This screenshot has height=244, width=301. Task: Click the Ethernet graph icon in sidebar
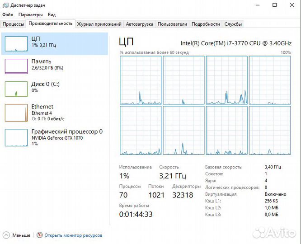pyautogui.click(x=16, y=113)
